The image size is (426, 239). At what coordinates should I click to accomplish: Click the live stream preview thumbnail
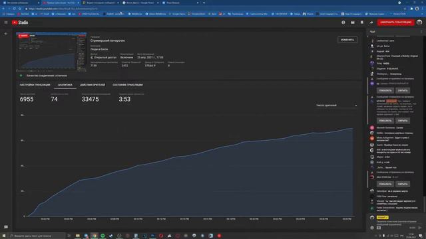(x=51, y=52)
